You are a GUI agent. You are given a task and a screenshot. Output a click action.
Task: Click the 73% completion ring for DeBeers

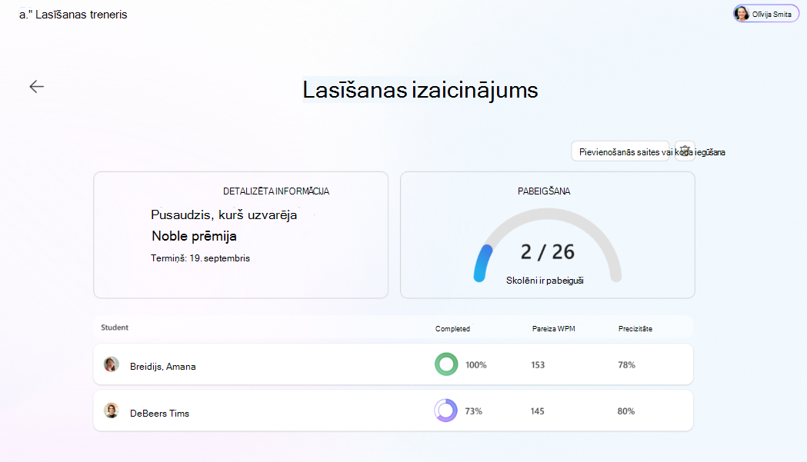coord(445,410)
